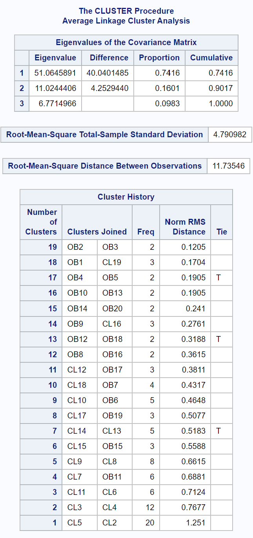Image resolution: width=253 pixels, height=538 pixels.
Task: Click the OB10 cell
Action: tap(80, 293)
